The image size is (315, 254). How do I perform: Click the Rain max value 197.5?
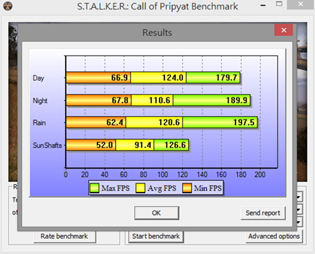coord(244,122)
